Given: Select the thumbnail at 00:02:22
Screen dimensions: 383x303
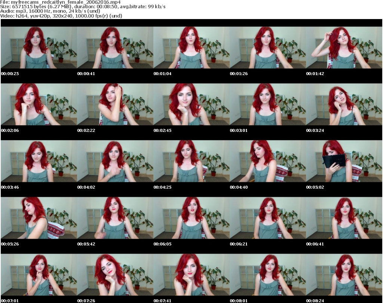Looking at the screenshot, I should (115, 104).
